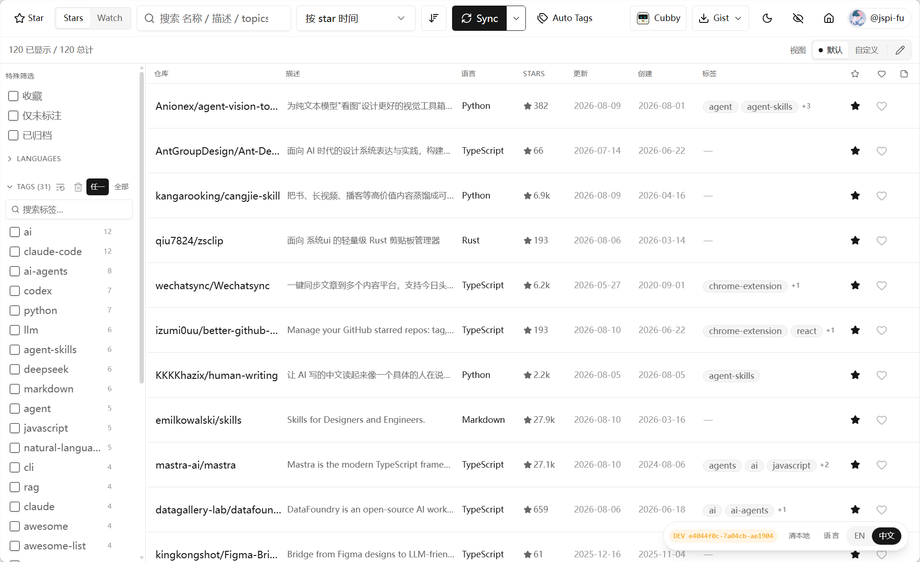Check the deepseek tag checkbox
Screen dimensions: 920x562
point(15,370)
